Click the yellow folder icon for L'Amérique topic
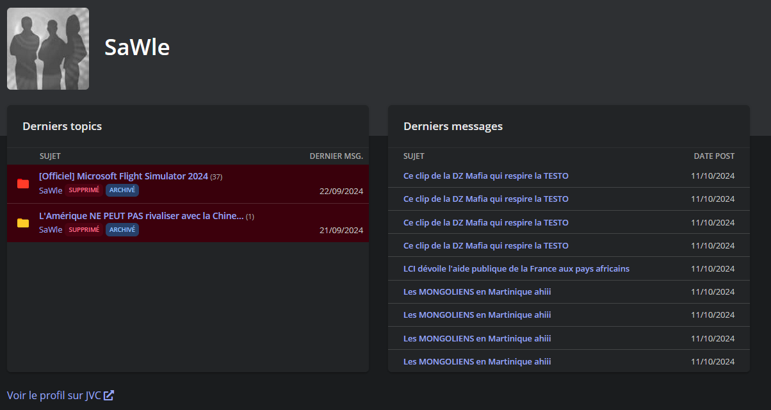This screenshot has height=410, width=771. tap(23, 223)
